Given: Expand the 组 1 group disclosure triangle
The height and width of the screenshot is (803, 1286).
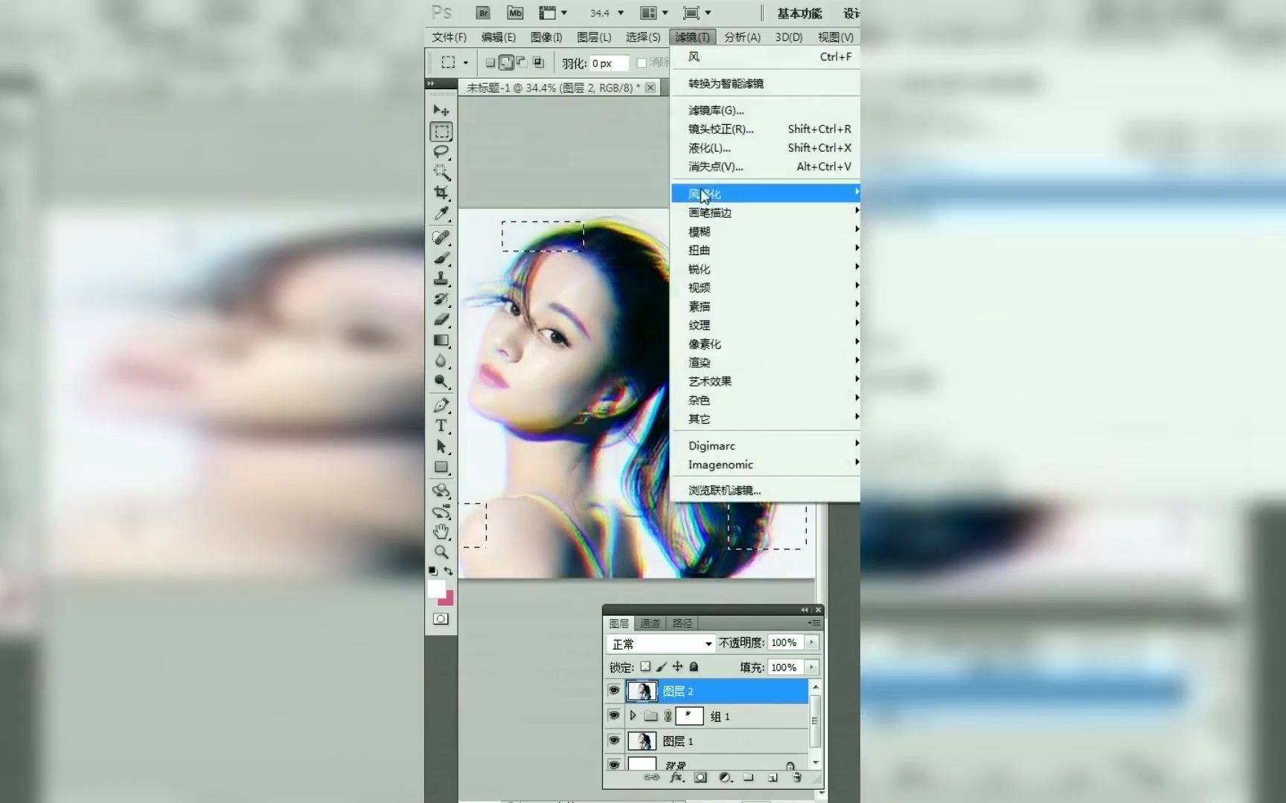Looking at the screenshot, I should (632, 716).
